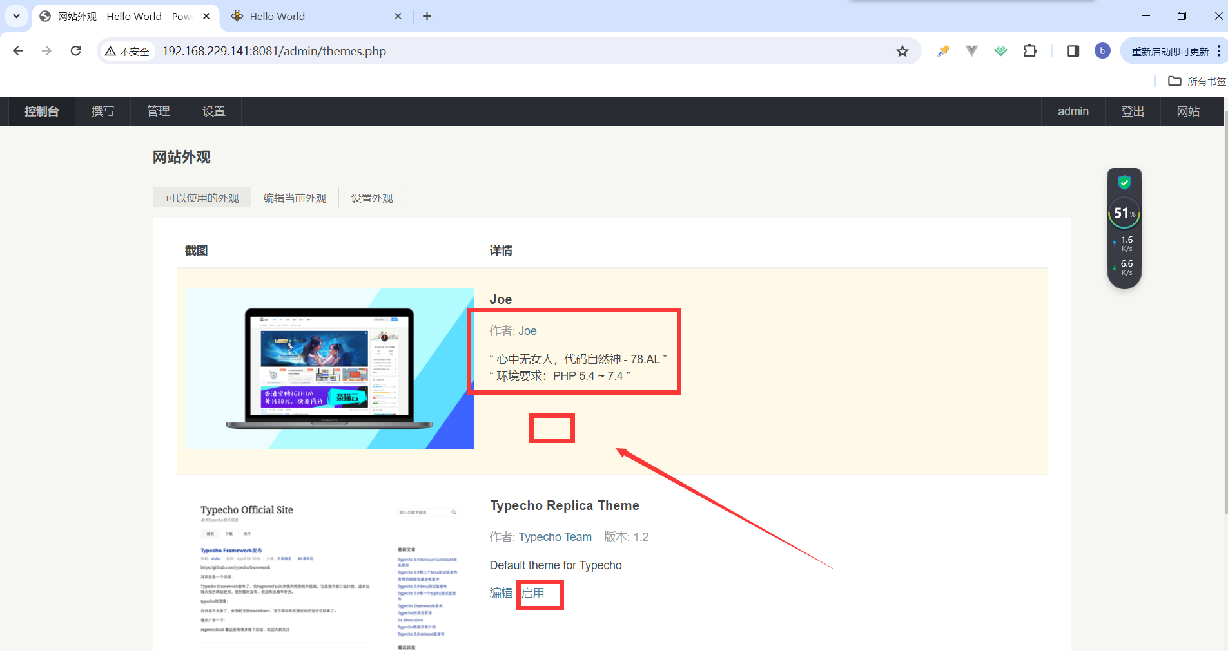Open the profile avatar 'b'
The height and width of the screenshot is (651, 1228).
pos(1102,51)
